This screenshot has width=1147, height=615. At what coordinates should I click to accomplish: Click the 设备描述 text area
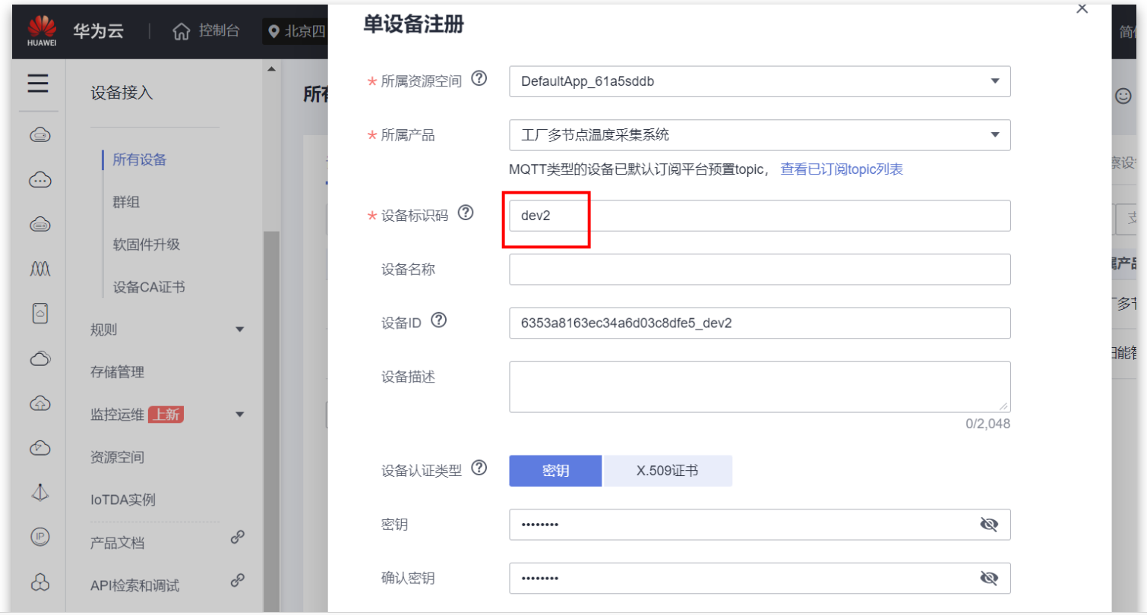tap(760, 387)
